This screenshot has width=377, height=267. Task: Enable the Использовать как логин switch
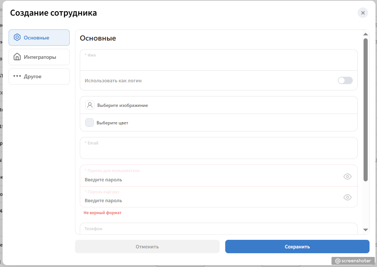click(345, 80)
